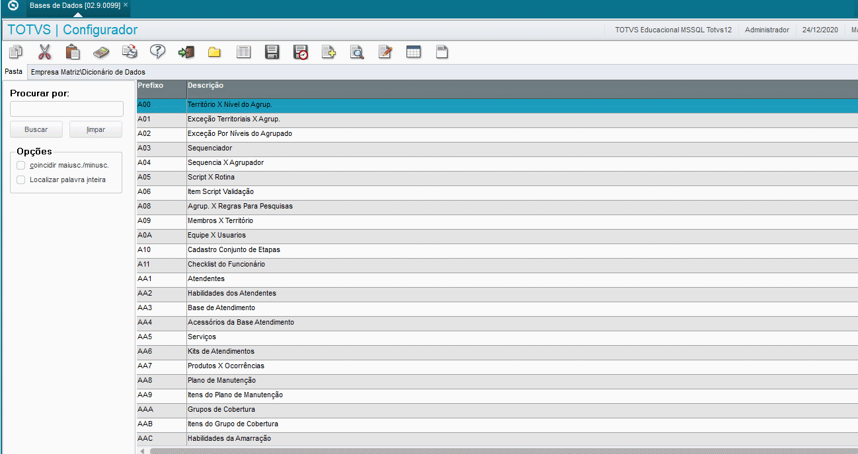
Task: Open the calculator icon
Action: point(100,52)
